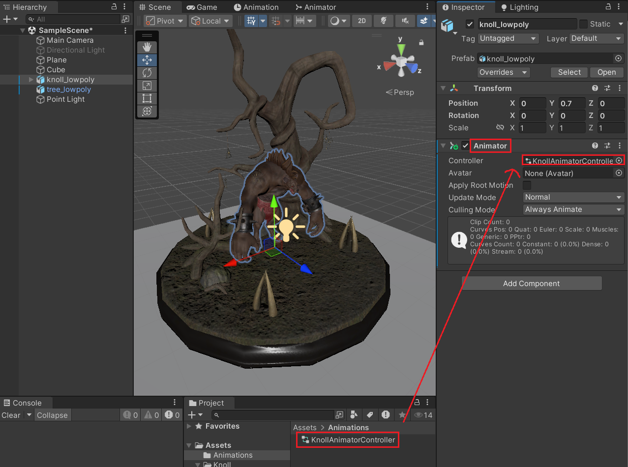Open the Avatar object picker circle
The height and width of the screenshot is (467, 628).
[619, 173]
